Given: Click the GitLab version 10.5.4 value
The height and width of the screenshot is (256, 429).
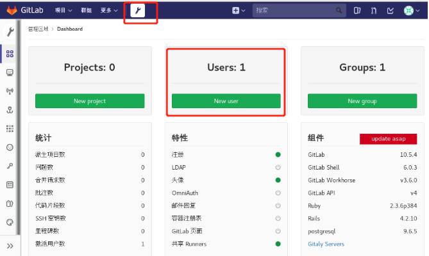Looking at the screenshot, I should [408, 155].
